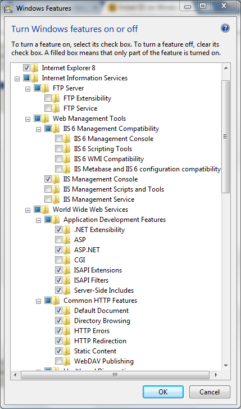The width and height of the screenshot is (241, 409).
Task: Collapse Application Development Features node
Action: tap(39, 220)
